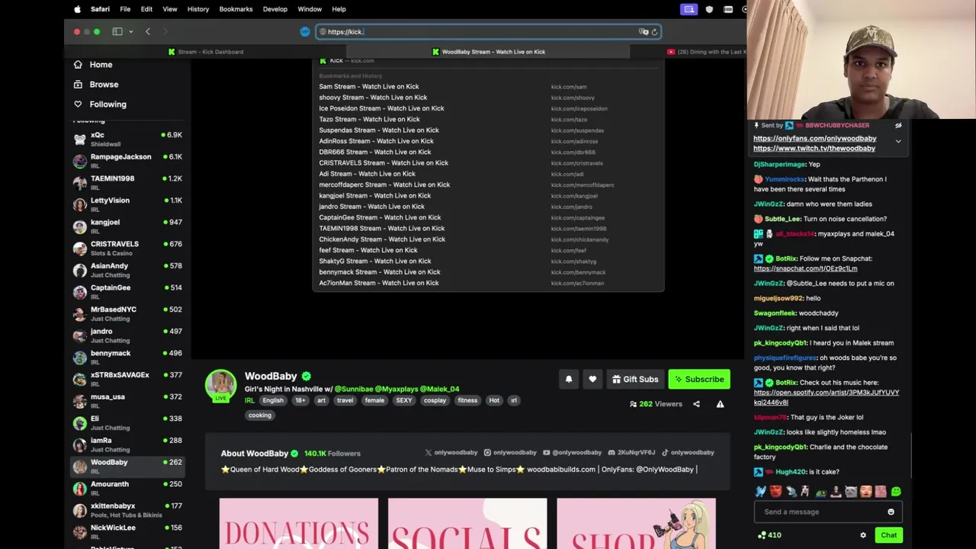Collapse the pinned message chevron in chat

[898, 141]
